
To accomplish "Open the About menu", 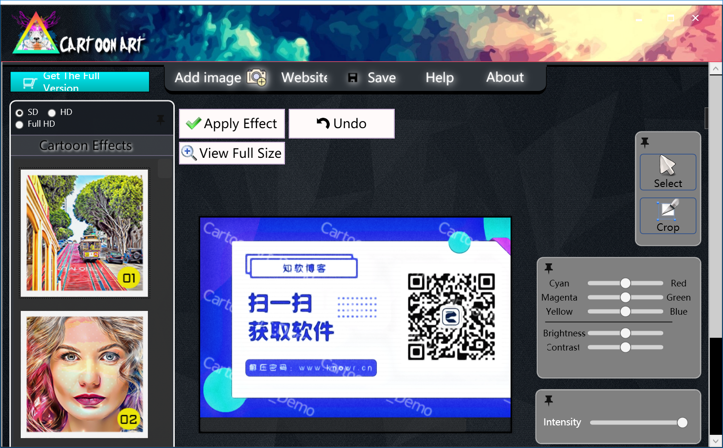I will (x=505, y=77).
